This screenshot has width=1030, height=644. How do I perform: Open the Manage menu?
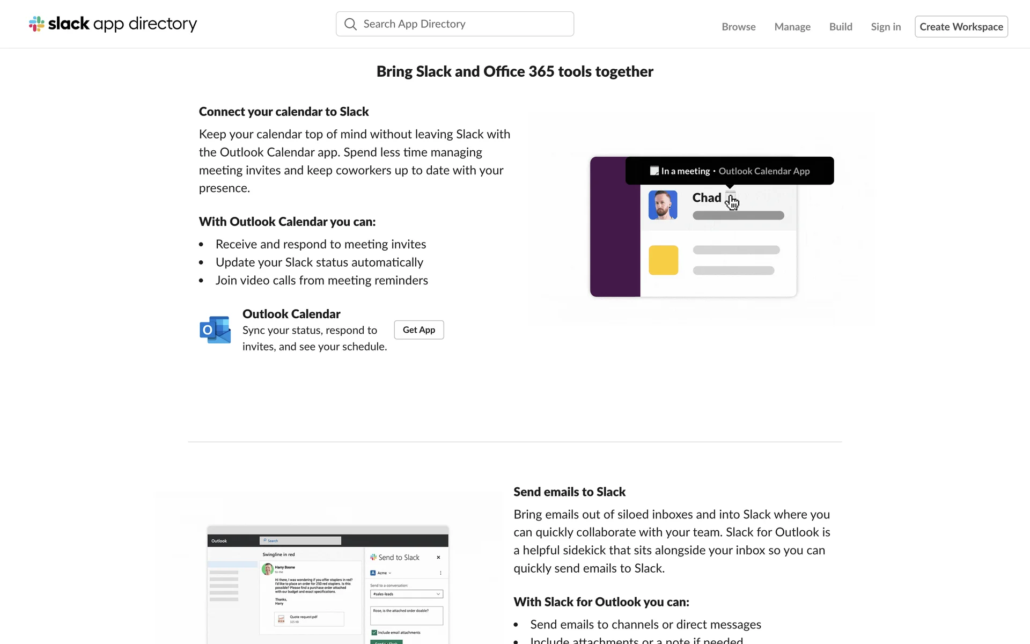tap(792, 27)
